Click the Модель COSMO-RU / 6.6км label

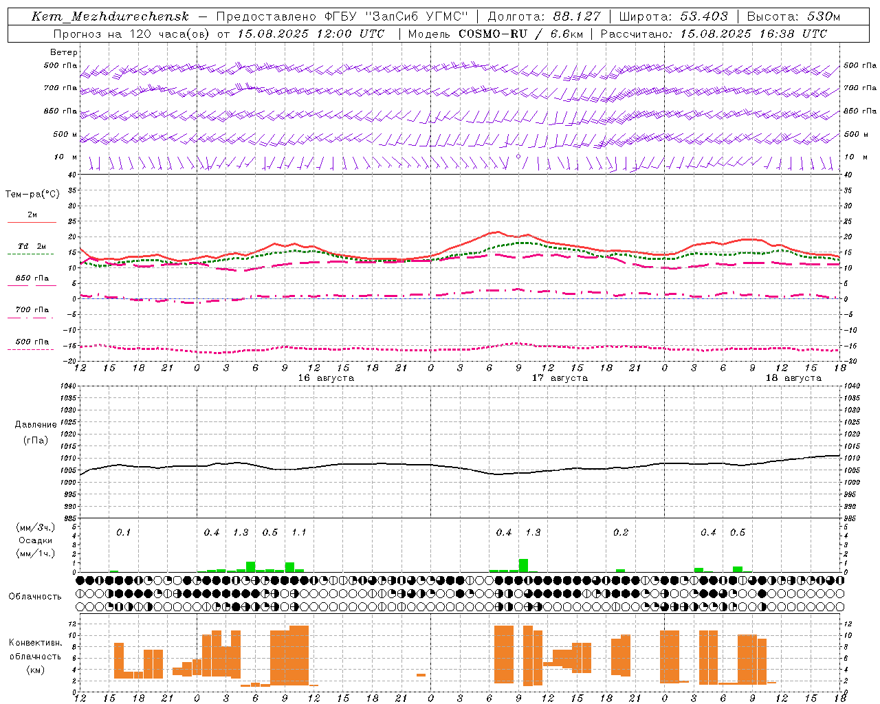pyautogui.click(x=496, y=34)
